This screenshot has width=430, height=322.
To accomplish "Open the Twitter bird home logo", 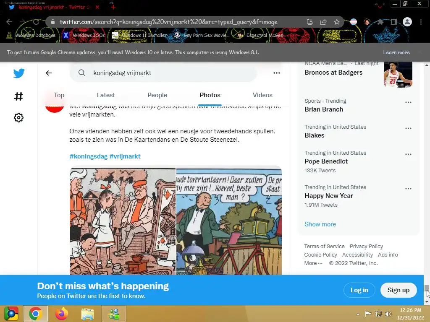I will tap(19, 73).
